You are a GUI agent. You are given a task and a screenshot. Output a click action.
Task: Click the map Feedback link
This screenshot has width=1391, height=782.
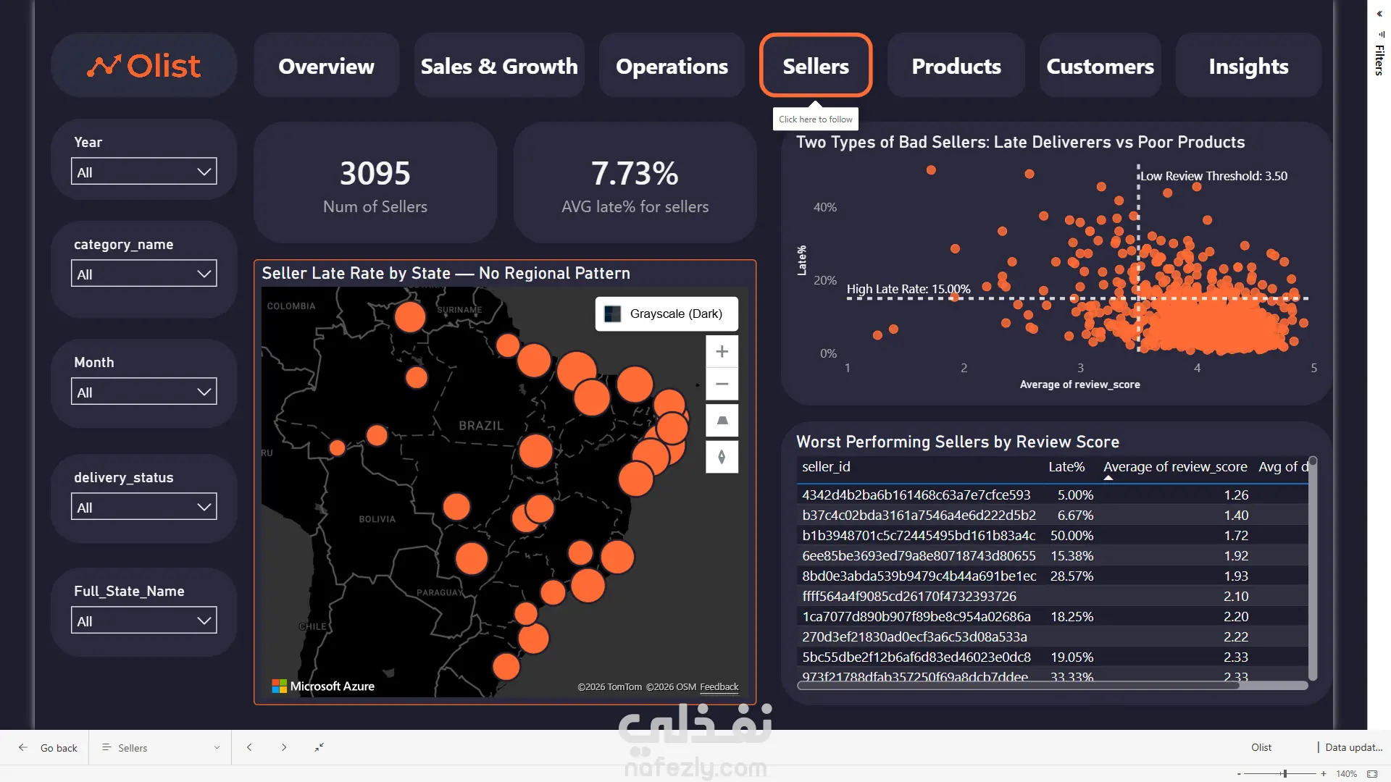pyautogui.click(x=719, y=687)
